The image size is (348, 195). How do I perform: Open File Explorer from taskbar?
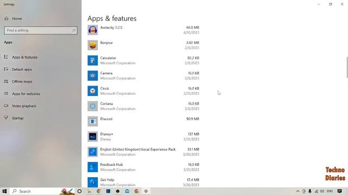coord(89,191)
